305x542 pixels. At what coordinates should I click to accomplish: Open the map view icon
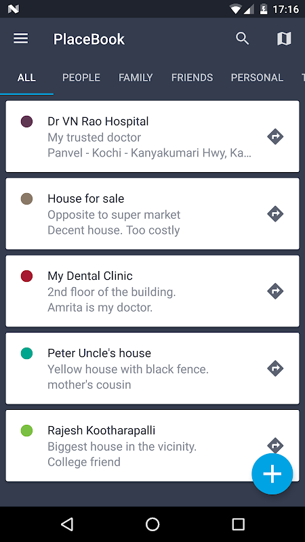click(284, 39)
